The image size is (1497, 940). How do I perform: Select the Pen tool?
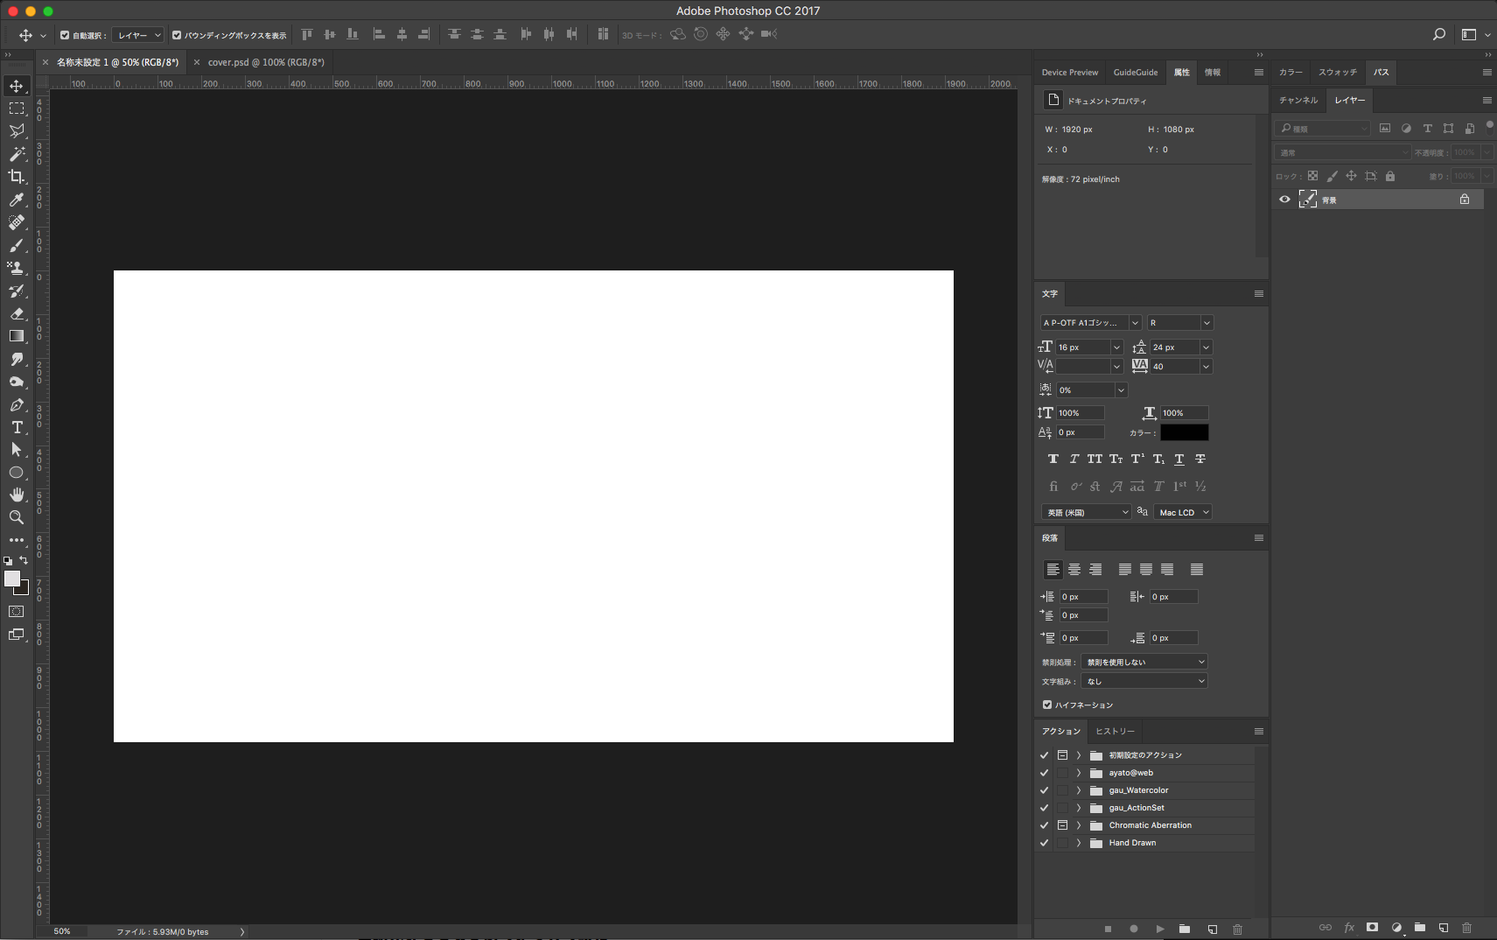17,405
